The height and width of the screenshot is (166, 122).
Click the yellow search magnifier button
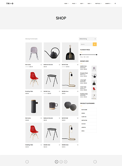coord(95,44)
